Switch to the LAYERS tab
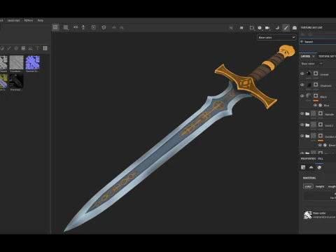 coord(305,56)
